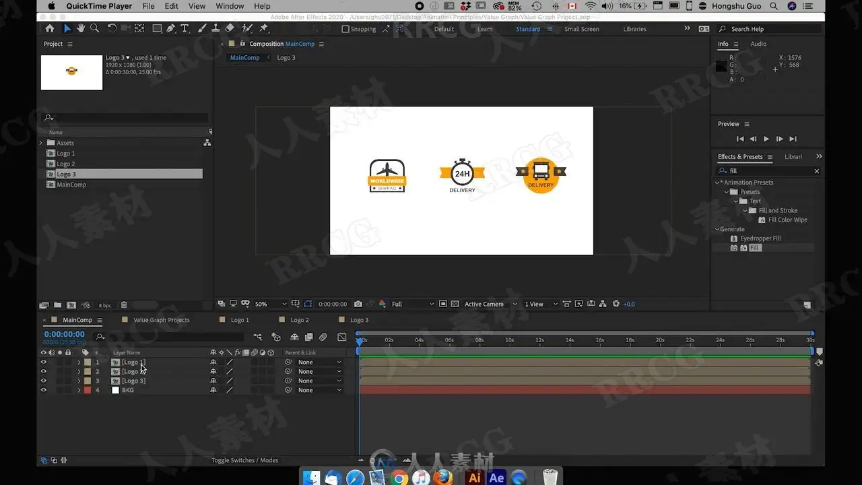Select the Roto Brush tool
The height and width of the screenshot is (485, 862).
tap(246, 28)
